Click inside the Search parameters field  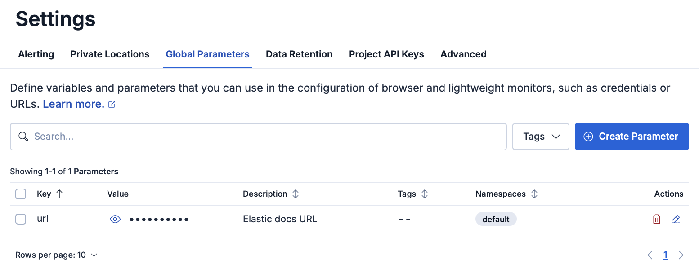(x=180, y=136)
